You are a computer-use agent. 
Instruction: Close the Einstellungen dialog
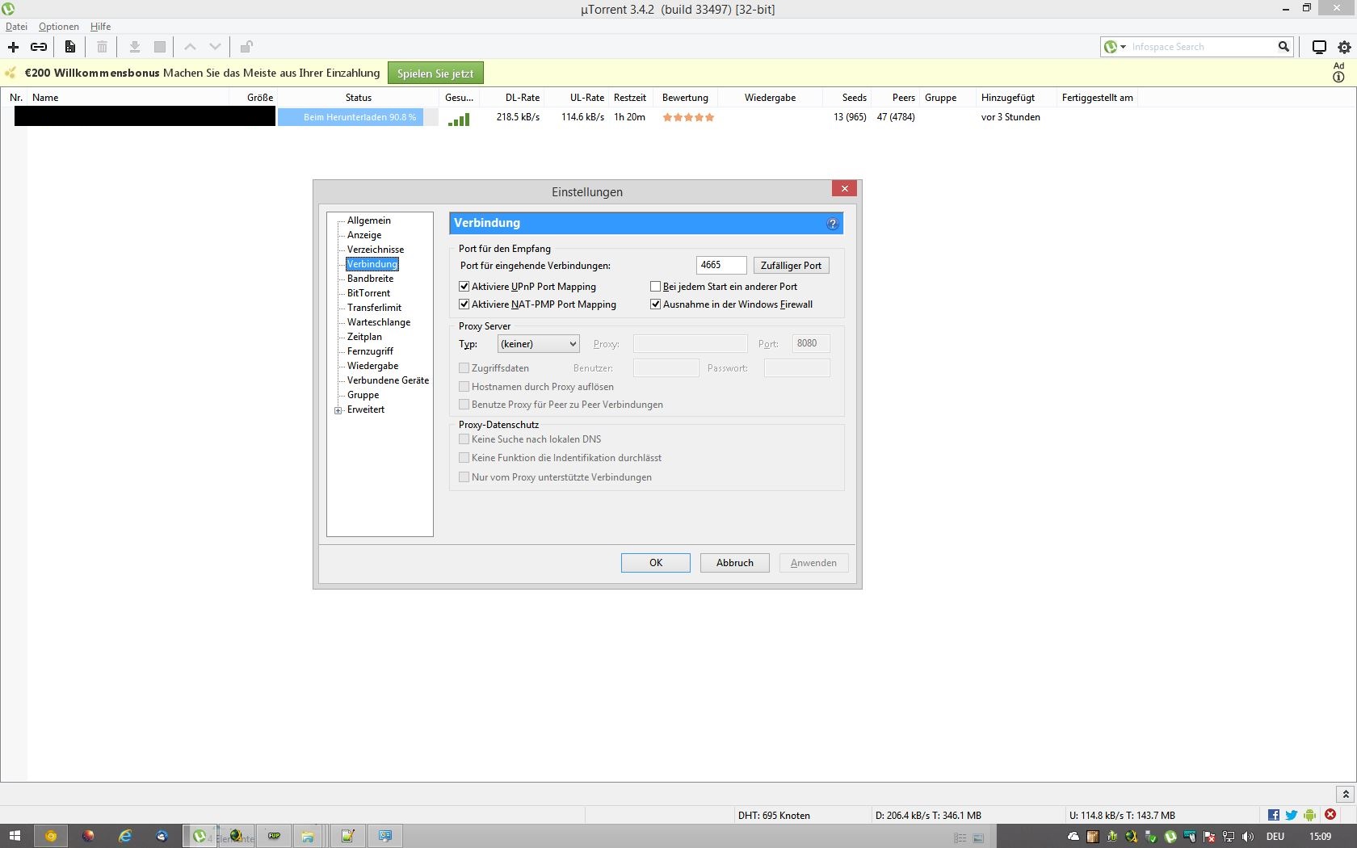(844, 188)
